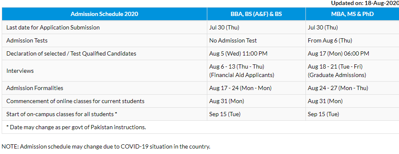Screen dimensions: 399x154
Task: Click the Admission Tests row label
Action: [27, 40]
